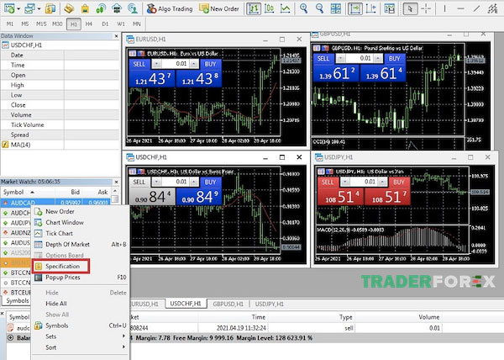Select the horizontal line drawing tool
504x360 pixels.
click(460, 8)
